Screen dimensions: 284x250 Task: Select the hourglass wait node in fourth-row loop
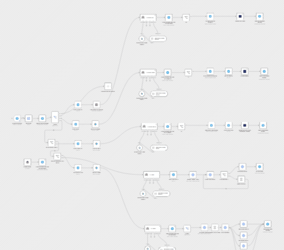pos(241,179)
